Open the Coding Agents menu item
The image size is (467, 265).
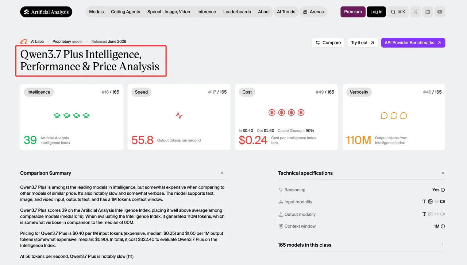tap(126, 12)
